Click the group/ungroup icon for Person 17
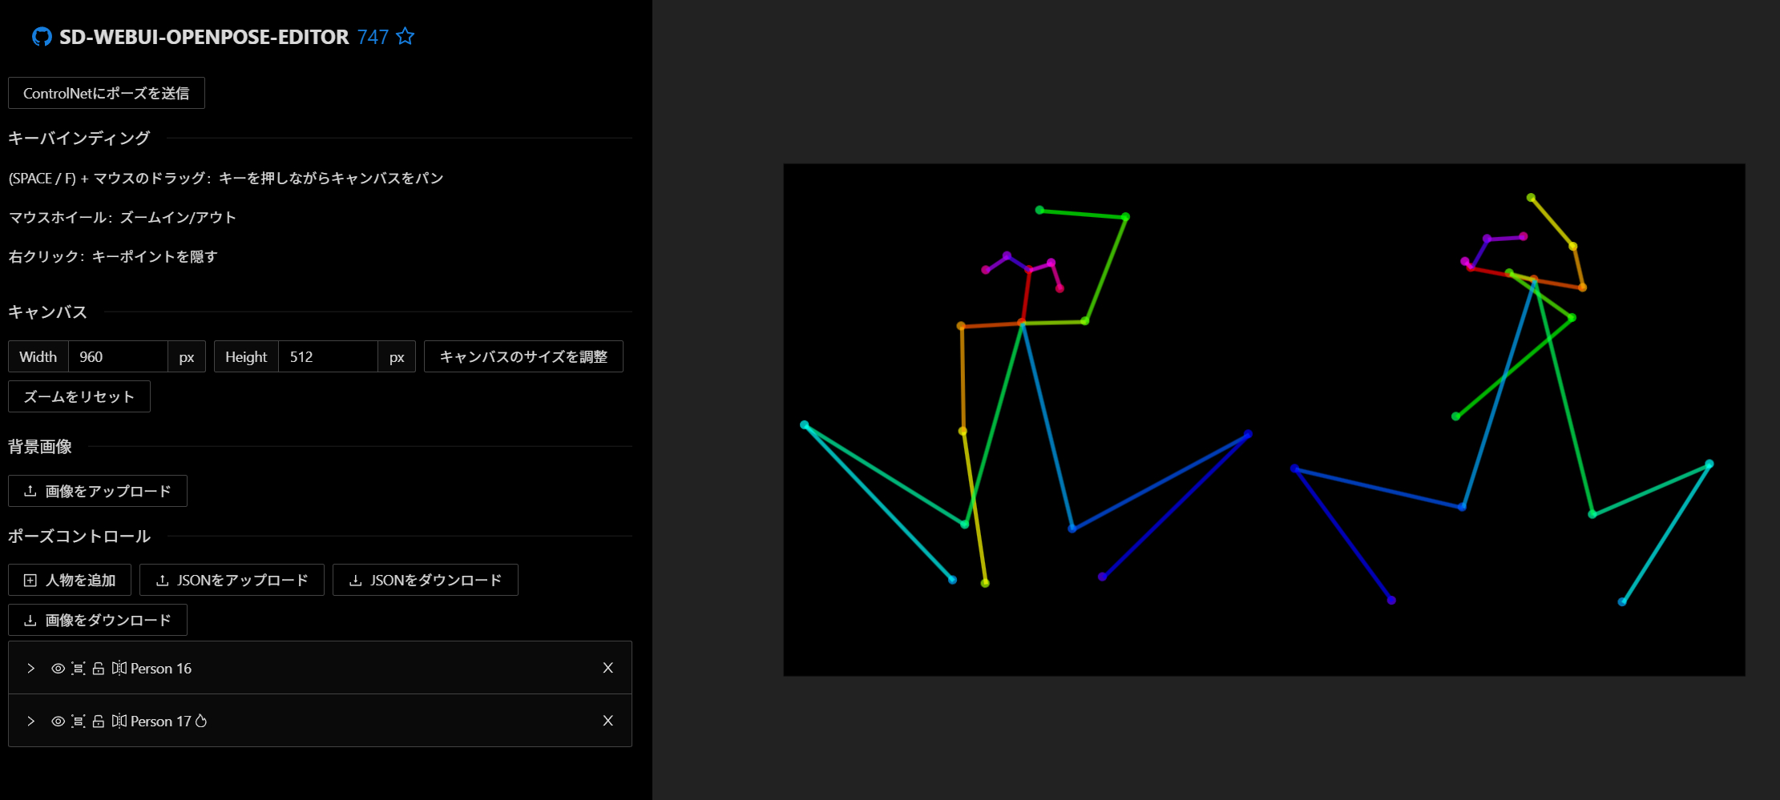Image resolution: width=1780 pixels, height=800 pixels. (78, 722)
